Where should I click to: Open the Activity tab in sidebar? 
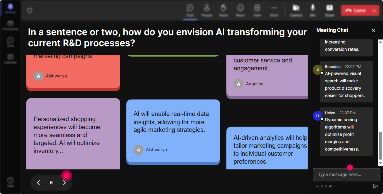[10, 9]
